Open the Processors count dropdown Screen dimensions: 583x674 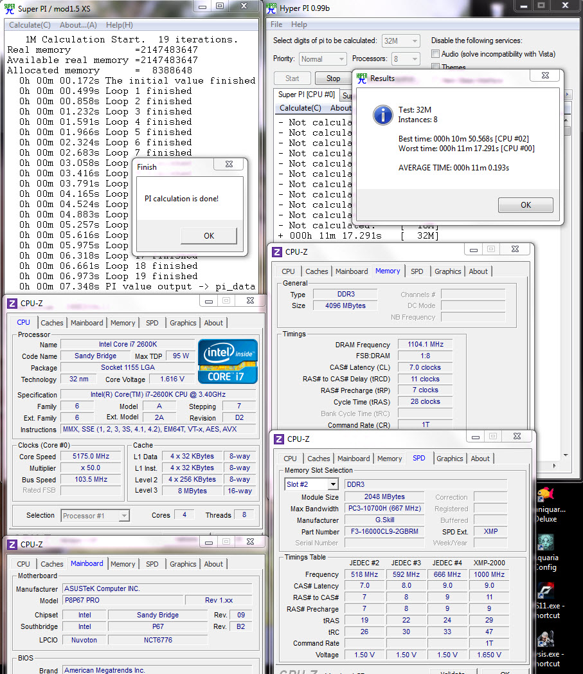[x=406, y=59]
